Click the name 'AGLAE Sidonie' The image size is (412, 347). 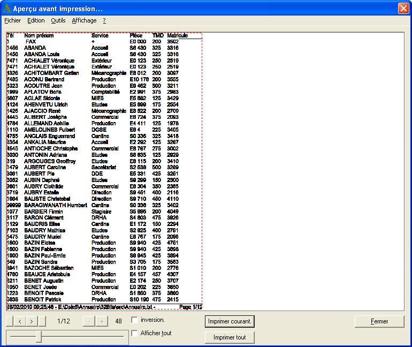coord(42,98)
